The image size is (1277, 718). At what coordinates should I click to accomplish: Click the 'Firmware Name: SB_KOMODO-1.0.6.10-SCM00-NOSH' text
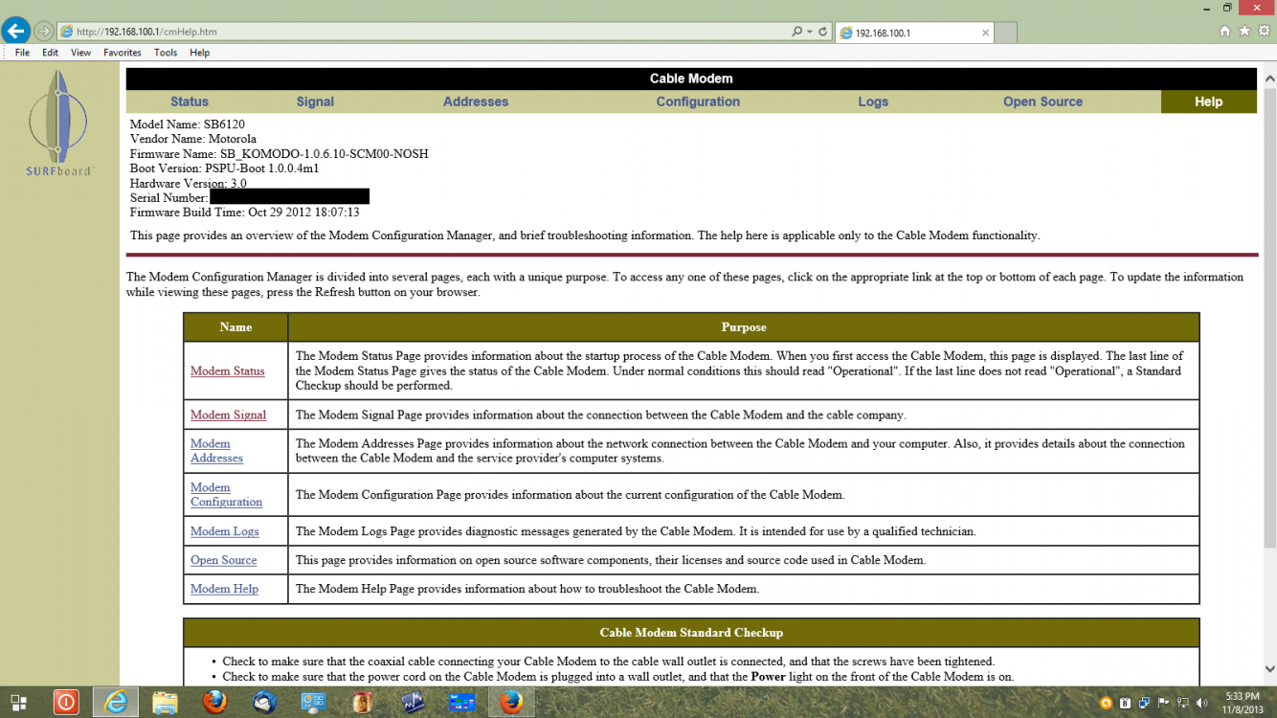(x=280, y=153)
